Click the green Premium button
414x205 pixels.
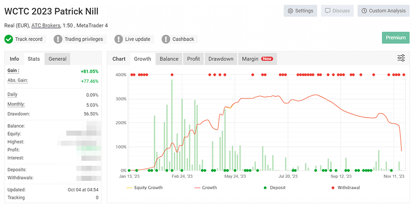(x=395, y=38)
